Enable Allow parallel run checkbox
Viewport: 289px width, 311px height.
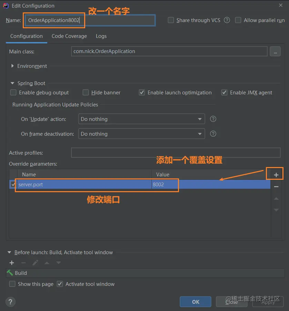[x=238, y=20]
